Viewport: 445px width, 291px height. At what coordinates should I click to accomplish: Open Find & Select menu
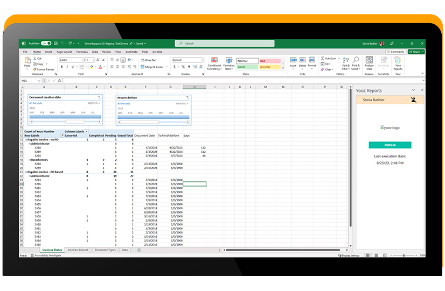pyautogui.click(x=356, y=63)
